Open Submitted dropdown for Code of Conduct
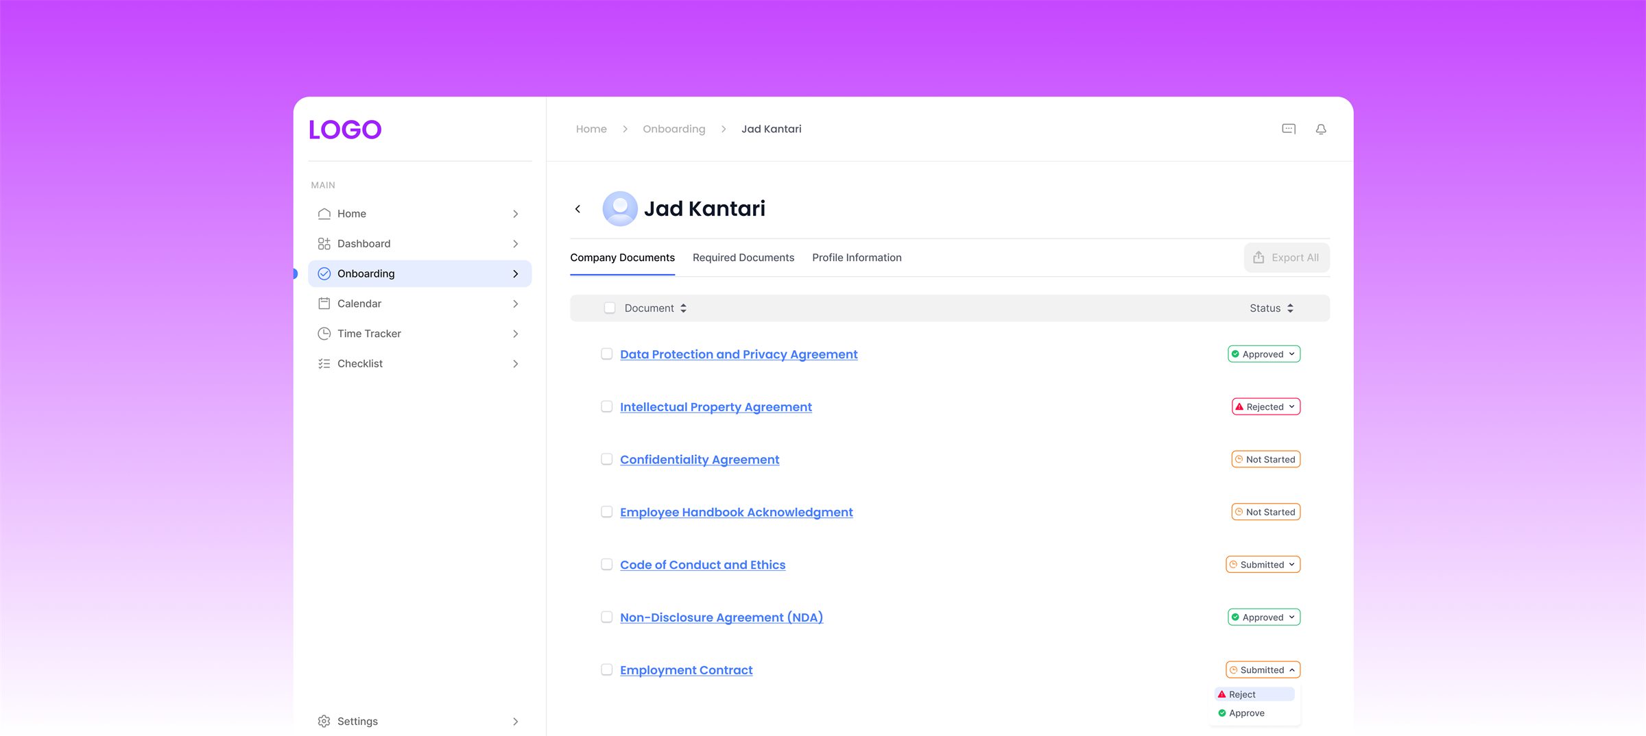Screen dimensions: 1646x736 click(x=1263, y=565)
